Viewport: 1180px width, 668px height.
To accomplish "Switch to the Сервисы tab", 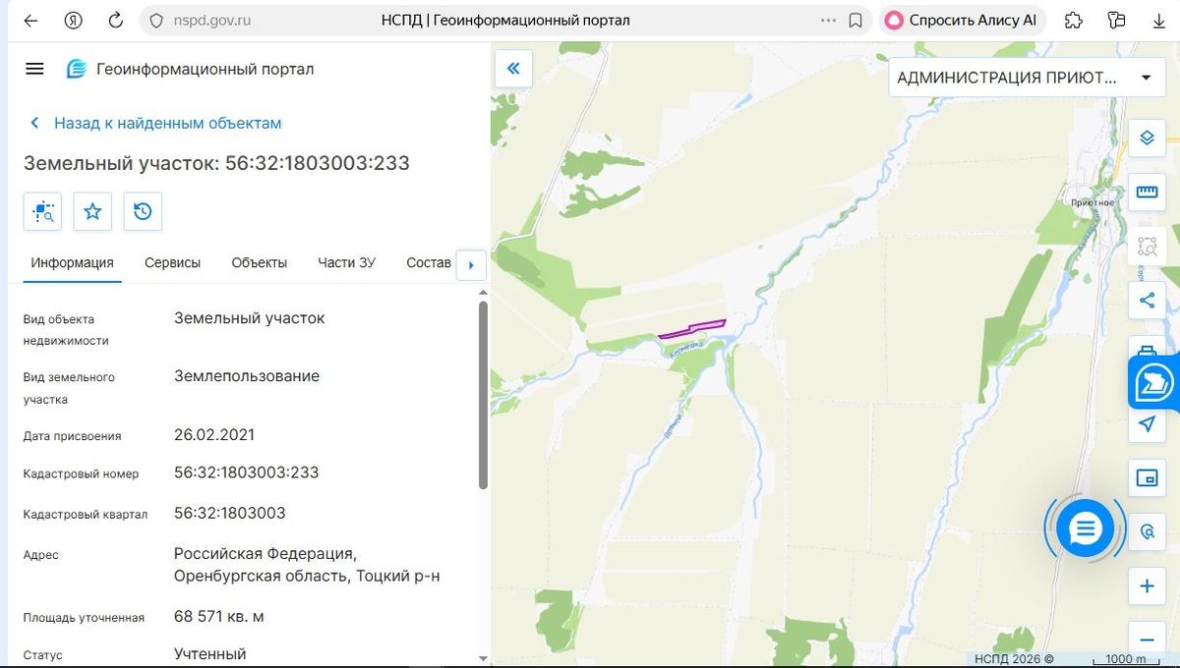I will [172, 263].
